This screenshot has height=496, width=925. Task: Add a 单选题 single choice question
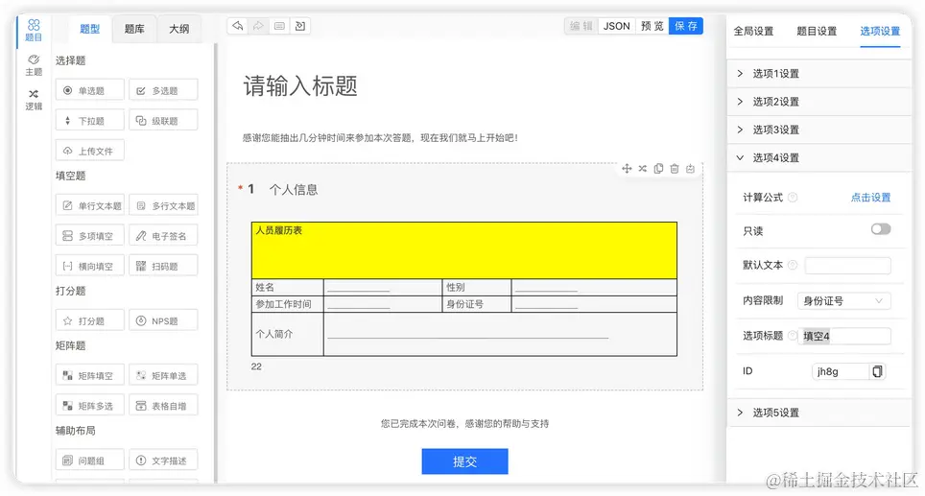pos(90,90)
